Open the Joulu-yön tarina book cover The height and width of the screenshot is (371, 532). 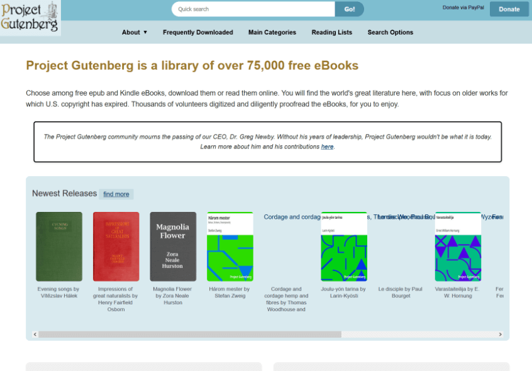click(x=344, y=246)
